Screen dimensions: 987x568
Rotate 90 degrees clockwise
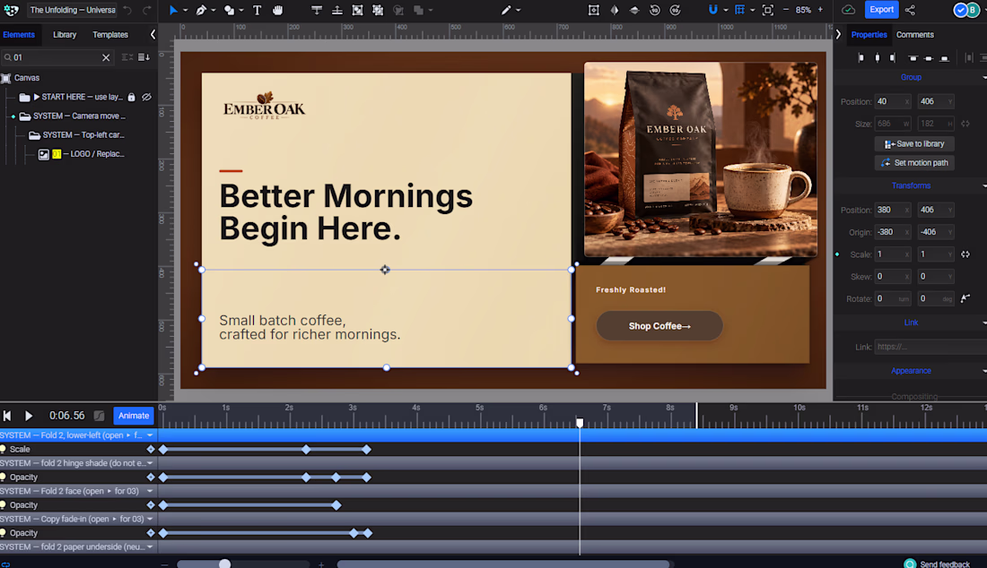pos(675,10)
